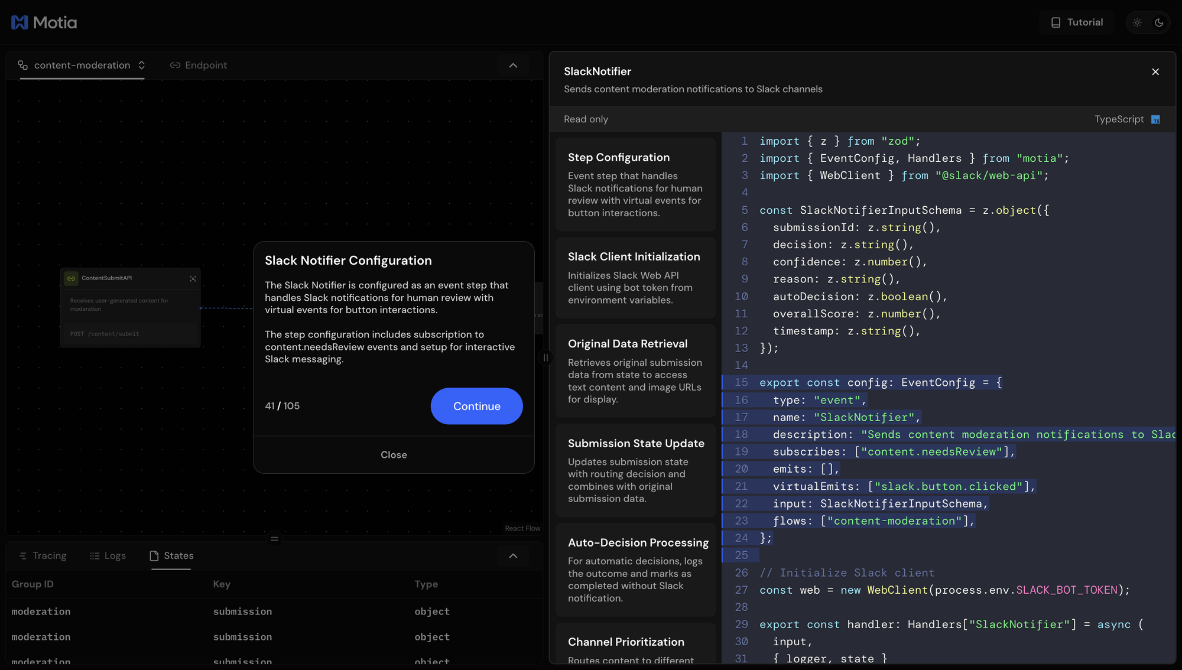Viewport: 1182px width, 670px height.
Task: Select the Slack Client Initialization card
Action: click(635, 278)
